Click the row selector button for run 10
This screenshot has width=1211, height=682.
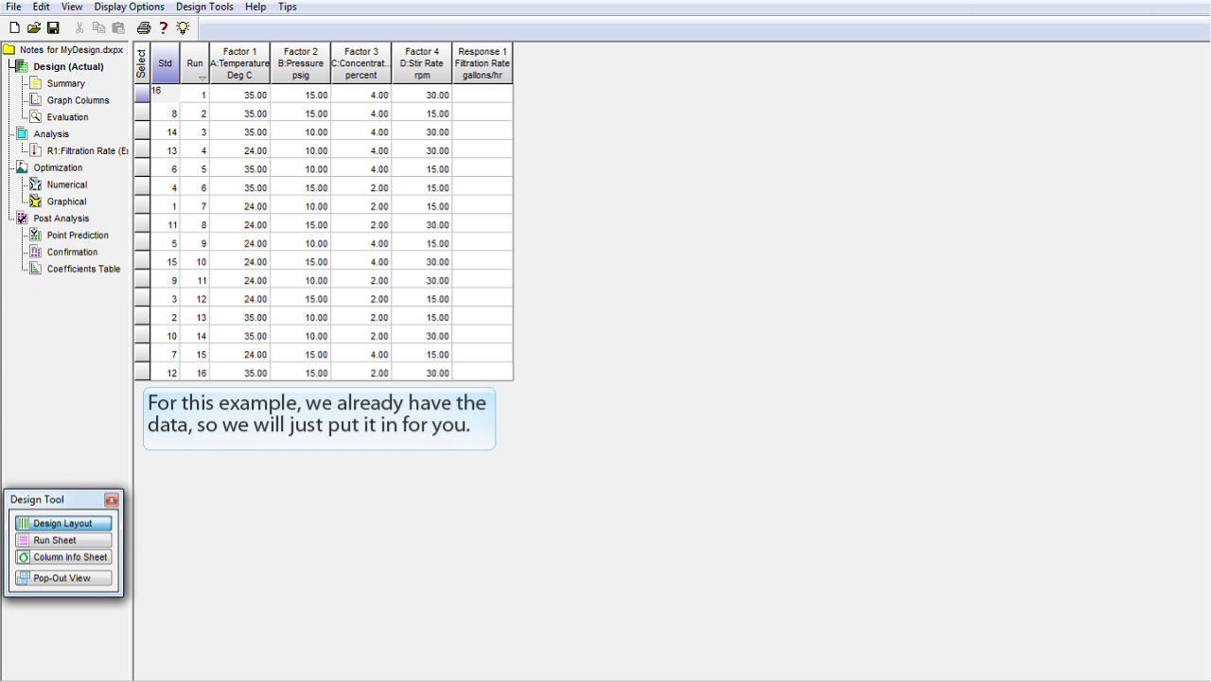point(142,261)
